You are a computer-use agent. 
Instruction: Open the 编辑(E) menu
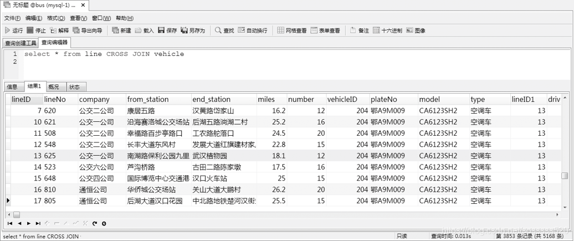(x=34, y=18)
